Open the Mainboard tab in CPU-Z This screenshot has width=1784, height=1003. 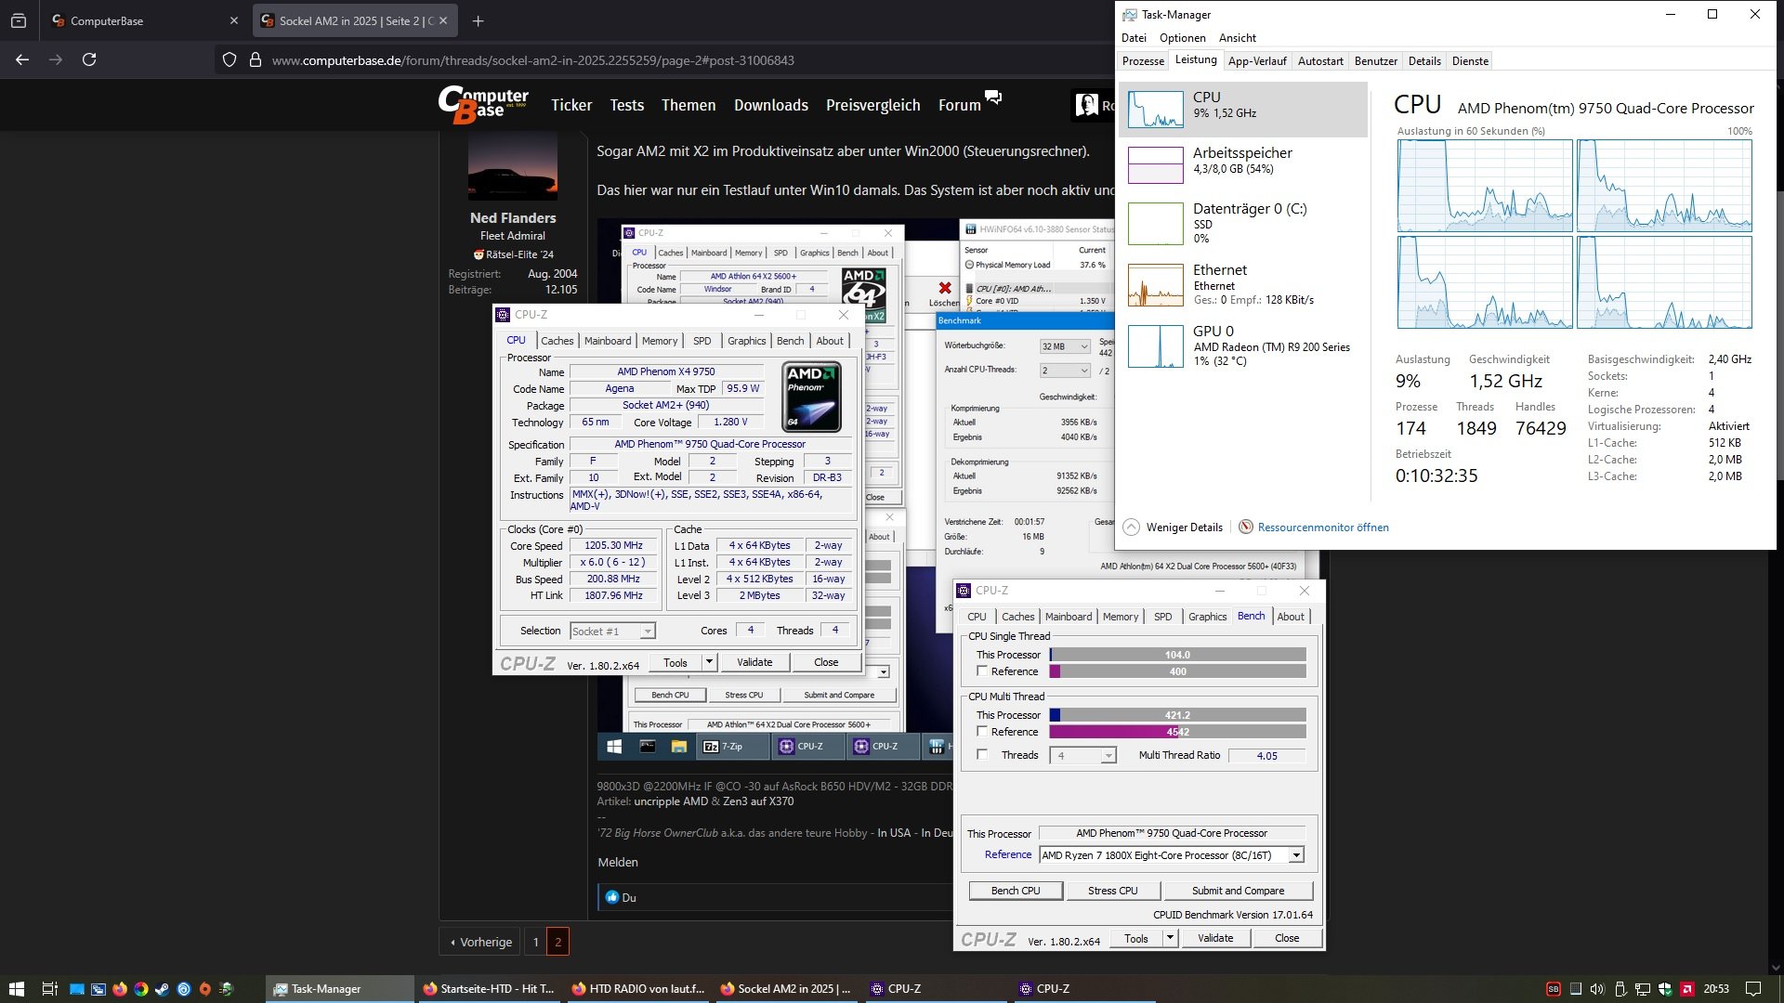pyautogui.click(x=607, y=341)
